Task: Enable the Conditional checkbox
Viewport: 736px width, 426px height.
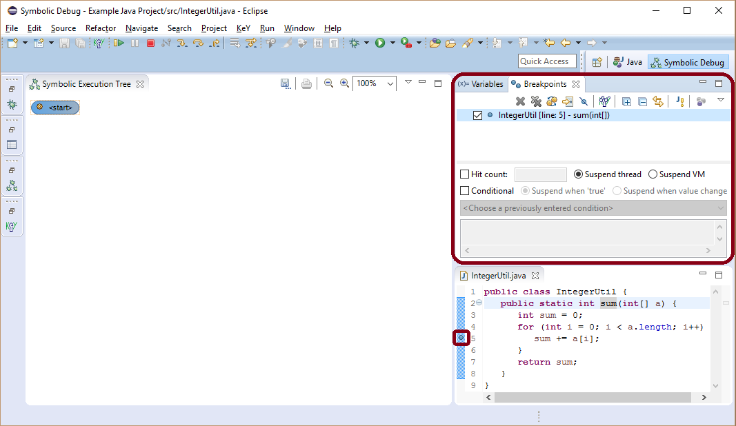Action: [x=465, y=191]
